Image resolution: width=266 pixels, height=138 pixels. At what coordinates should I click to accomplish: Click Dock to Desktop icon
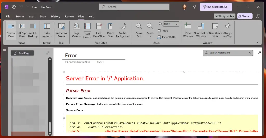33,30
